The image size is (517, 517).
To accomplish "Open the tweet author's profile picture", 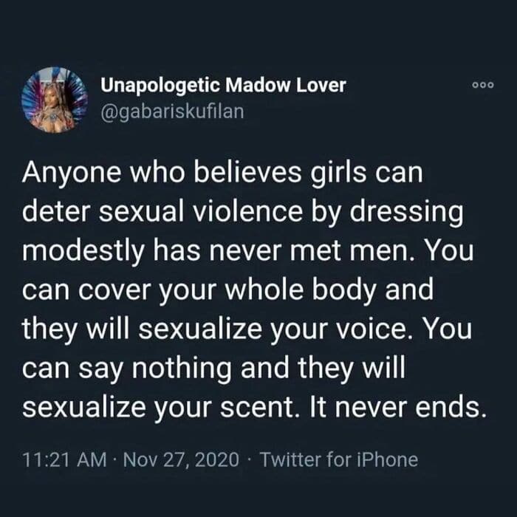I will click(55, 100).
